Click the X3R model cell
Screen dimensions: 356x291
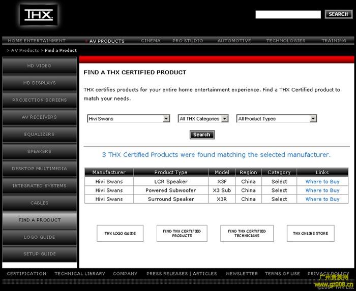[x=222, y=199]
